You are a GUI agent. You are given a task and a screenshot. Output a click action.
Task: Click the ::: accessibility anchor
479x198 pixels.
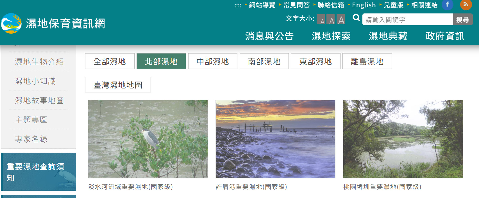tap(238, 5)
